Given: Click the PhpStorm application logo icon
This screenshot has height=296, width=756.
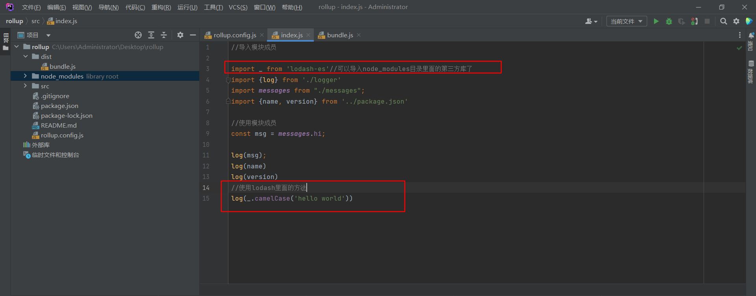Looking at the screenshot, I should tap(9, 7).
